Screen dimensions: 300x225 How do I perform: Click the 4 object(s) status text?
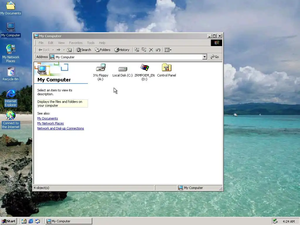point(42,188)
